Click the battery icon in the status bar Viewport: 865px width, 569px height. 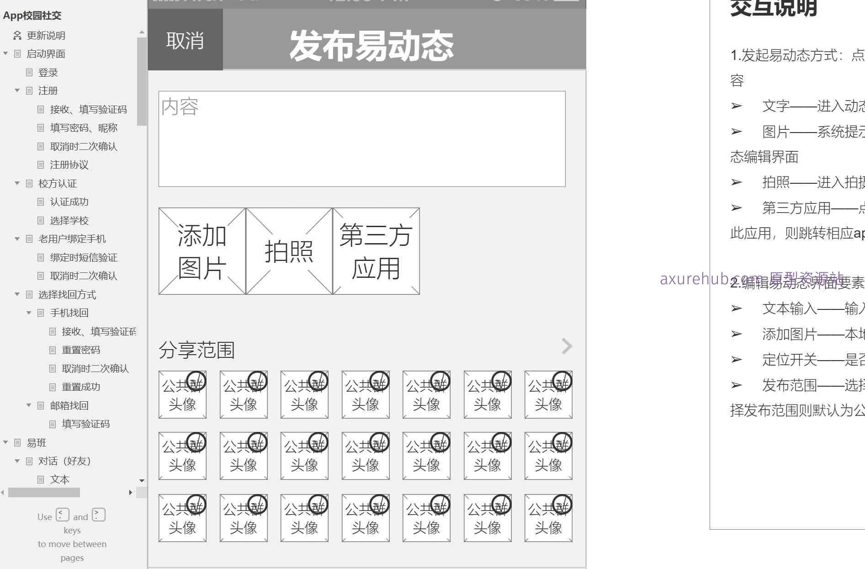(567, 2)
